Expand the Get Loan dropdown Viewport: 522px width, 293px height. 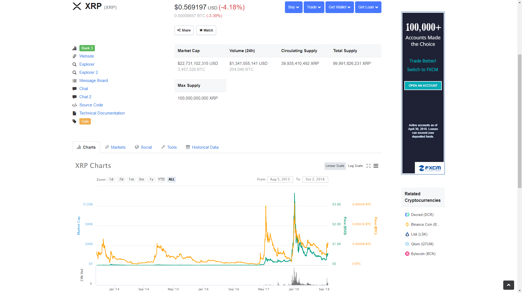pyautogui.click(x=368, y=7)
